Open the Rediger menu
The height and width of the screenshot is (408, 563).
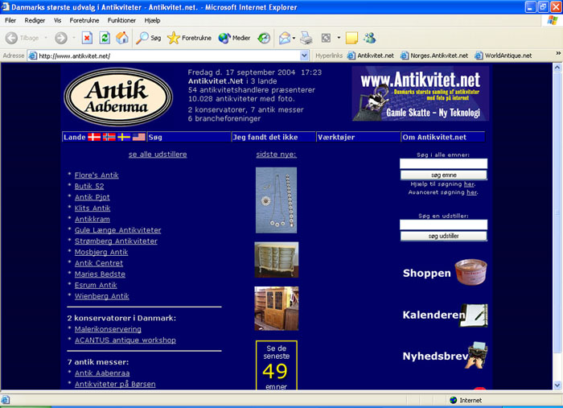[35, 20]
